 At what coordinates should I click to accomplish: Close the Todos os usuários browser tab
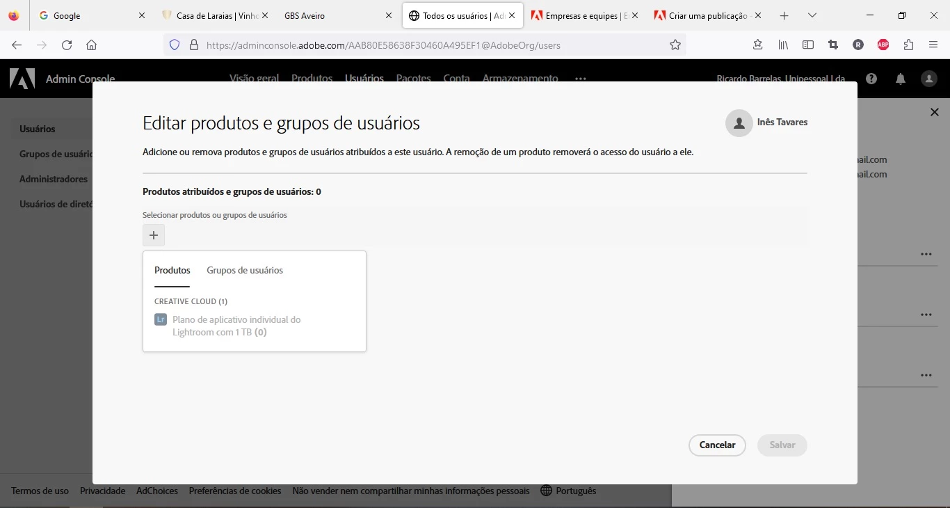512,15
